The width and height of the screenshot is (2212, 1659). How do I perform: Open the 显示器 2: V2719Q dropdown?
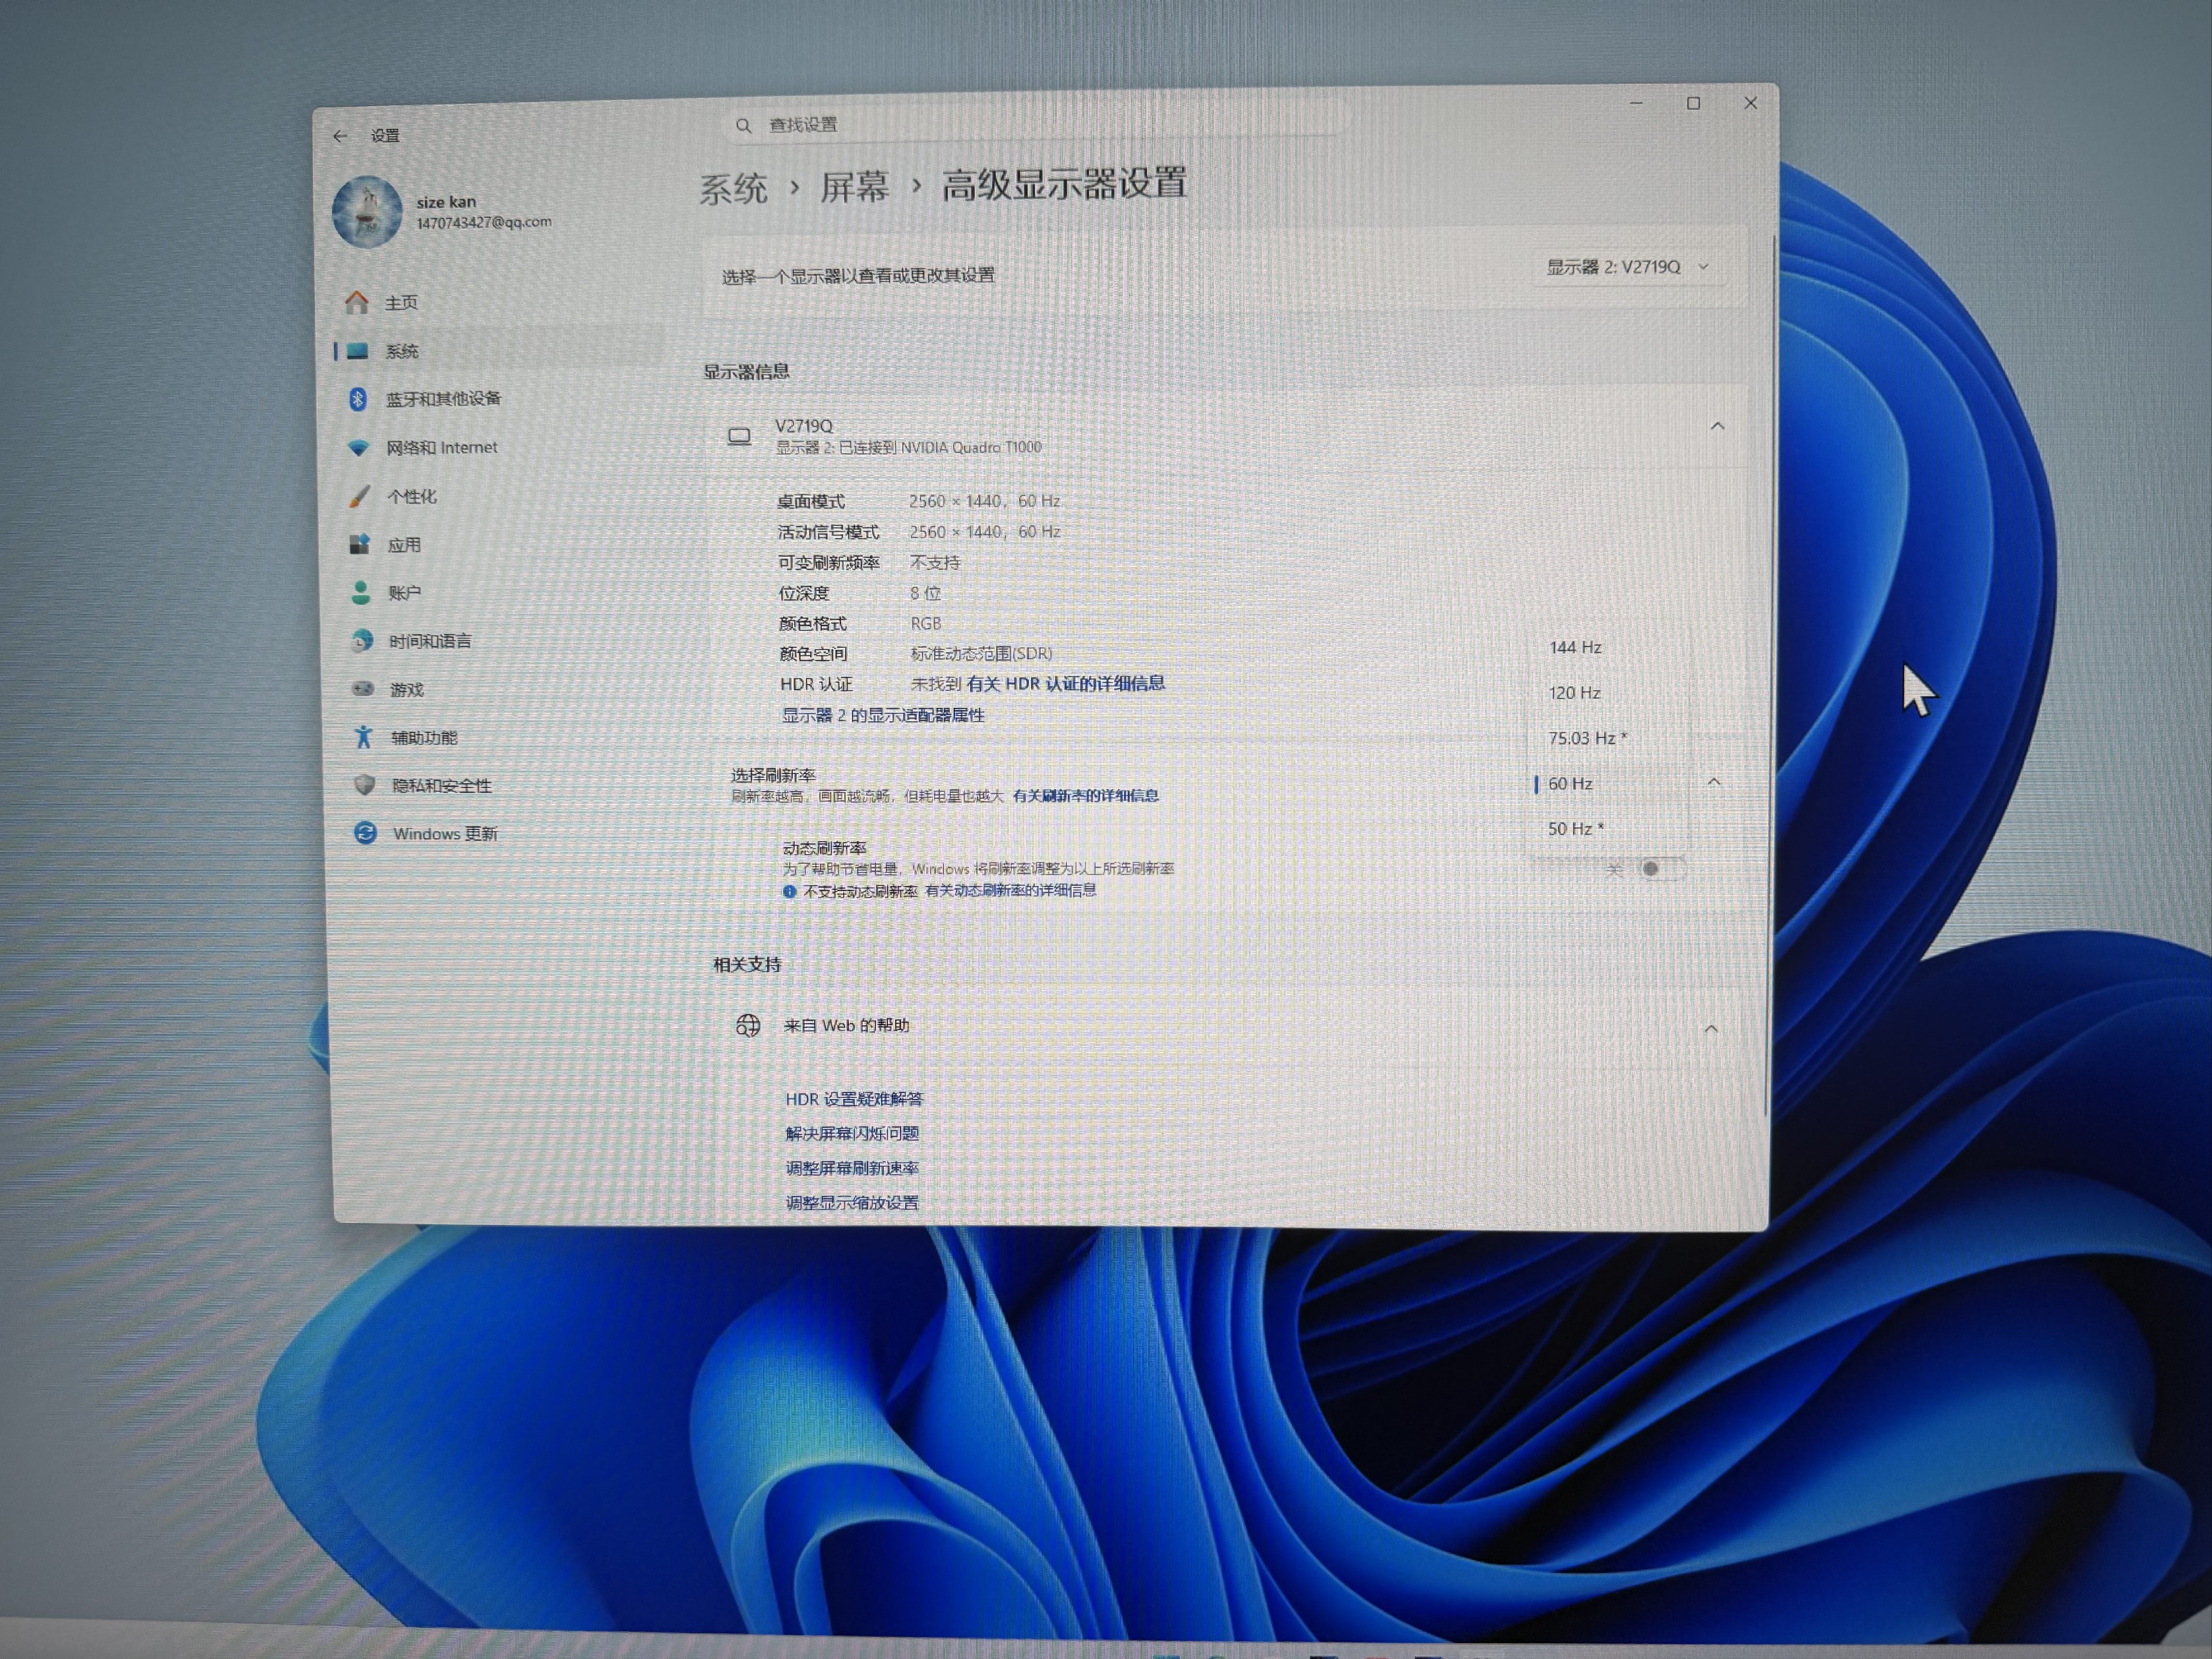pos(1628,268)
